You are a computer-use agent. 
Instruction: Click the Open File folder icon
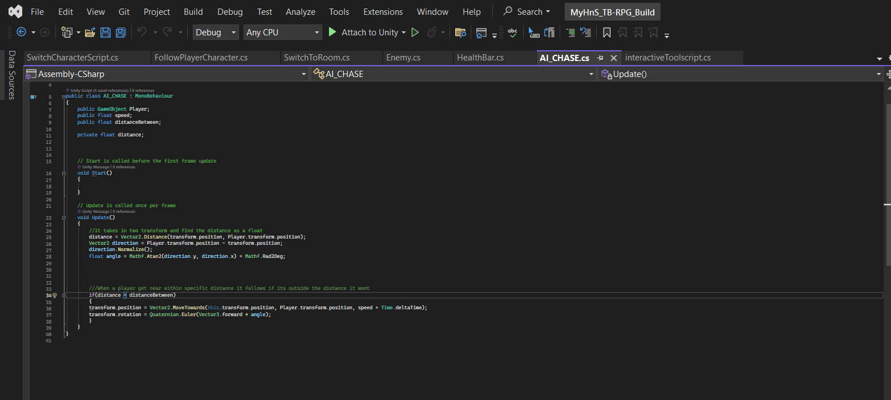click(x=90, y=33)
